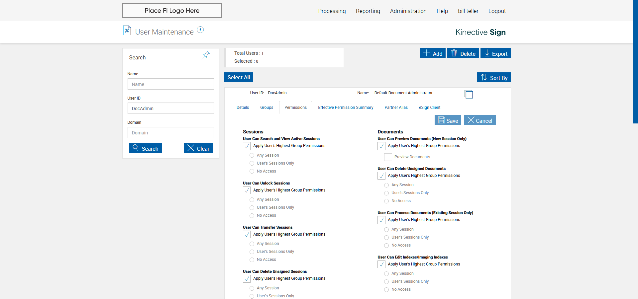Click the Add user plus button

433,53
